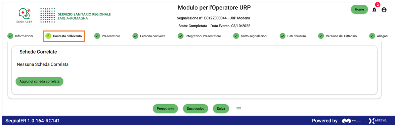Click the Aggiungi scheda correlata button
This screenshot has width=397, height=127.
click(40, 81)
